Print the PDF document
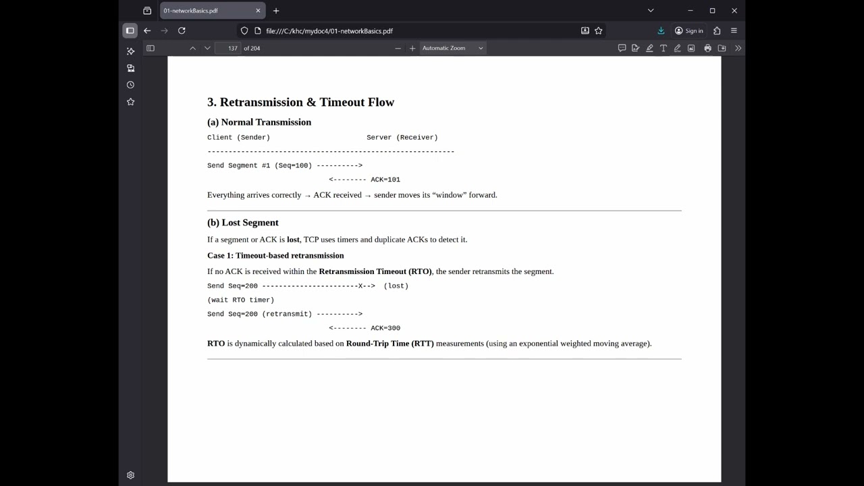The image size is (864, 486). pyautogui.click(x=707, y=48)
